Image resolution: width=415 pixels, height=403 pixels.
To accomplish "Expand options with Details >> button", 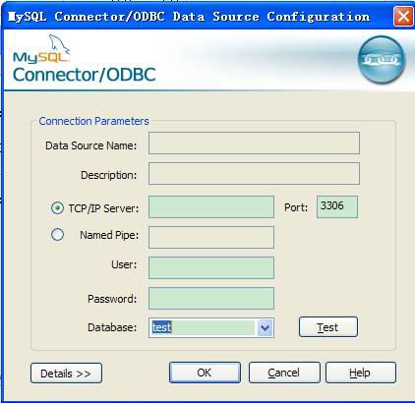I will tap(66, 373).
